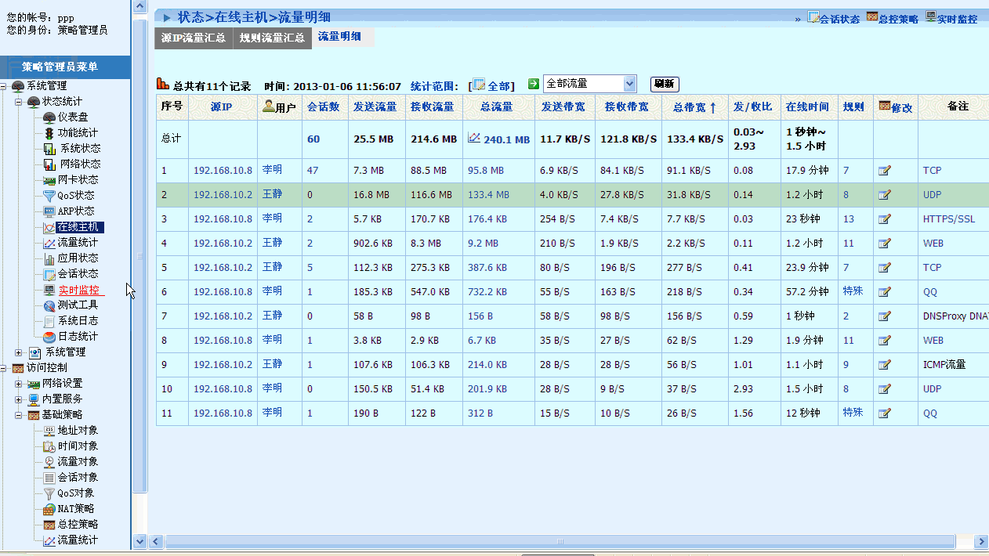
Task: Click the horizontal scrollbar's left arrow
Action: point(156,542)
